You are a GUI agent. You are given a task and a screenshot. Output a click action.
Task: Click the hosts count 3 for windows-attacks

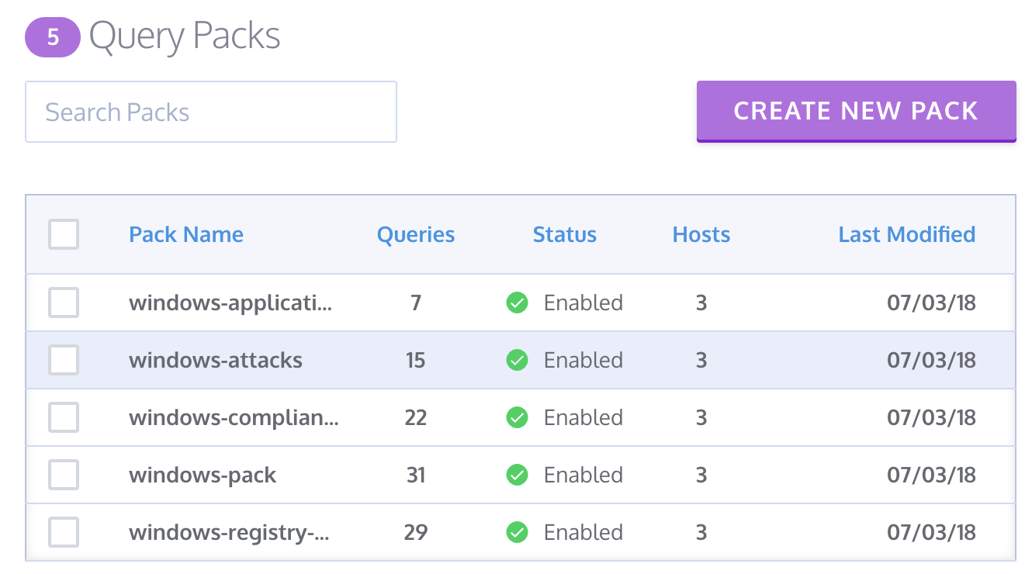click(701, 360)
